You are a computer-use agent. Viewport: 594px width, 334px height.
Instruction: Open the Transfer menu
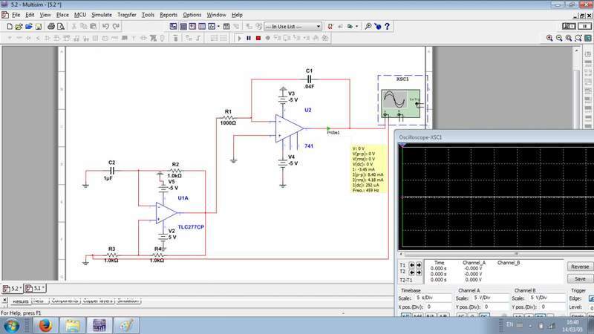click(126, 15)
